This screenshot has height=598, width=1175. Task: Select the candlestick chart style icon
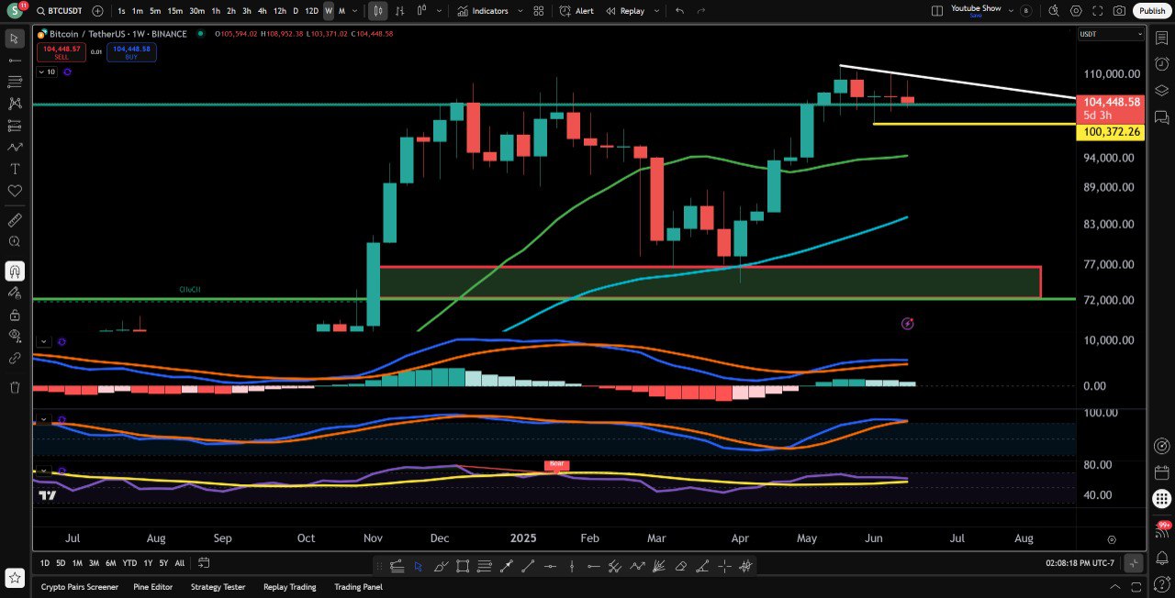(378, 11)
